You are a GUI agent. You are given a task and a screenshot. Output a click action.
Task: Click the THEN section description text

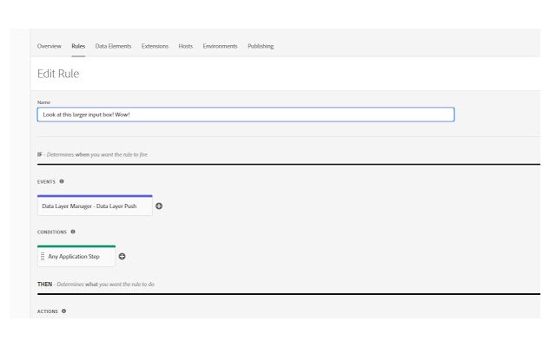(x=96, y=285)
